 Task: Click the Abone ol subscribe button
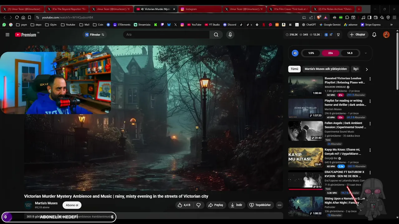72,205
